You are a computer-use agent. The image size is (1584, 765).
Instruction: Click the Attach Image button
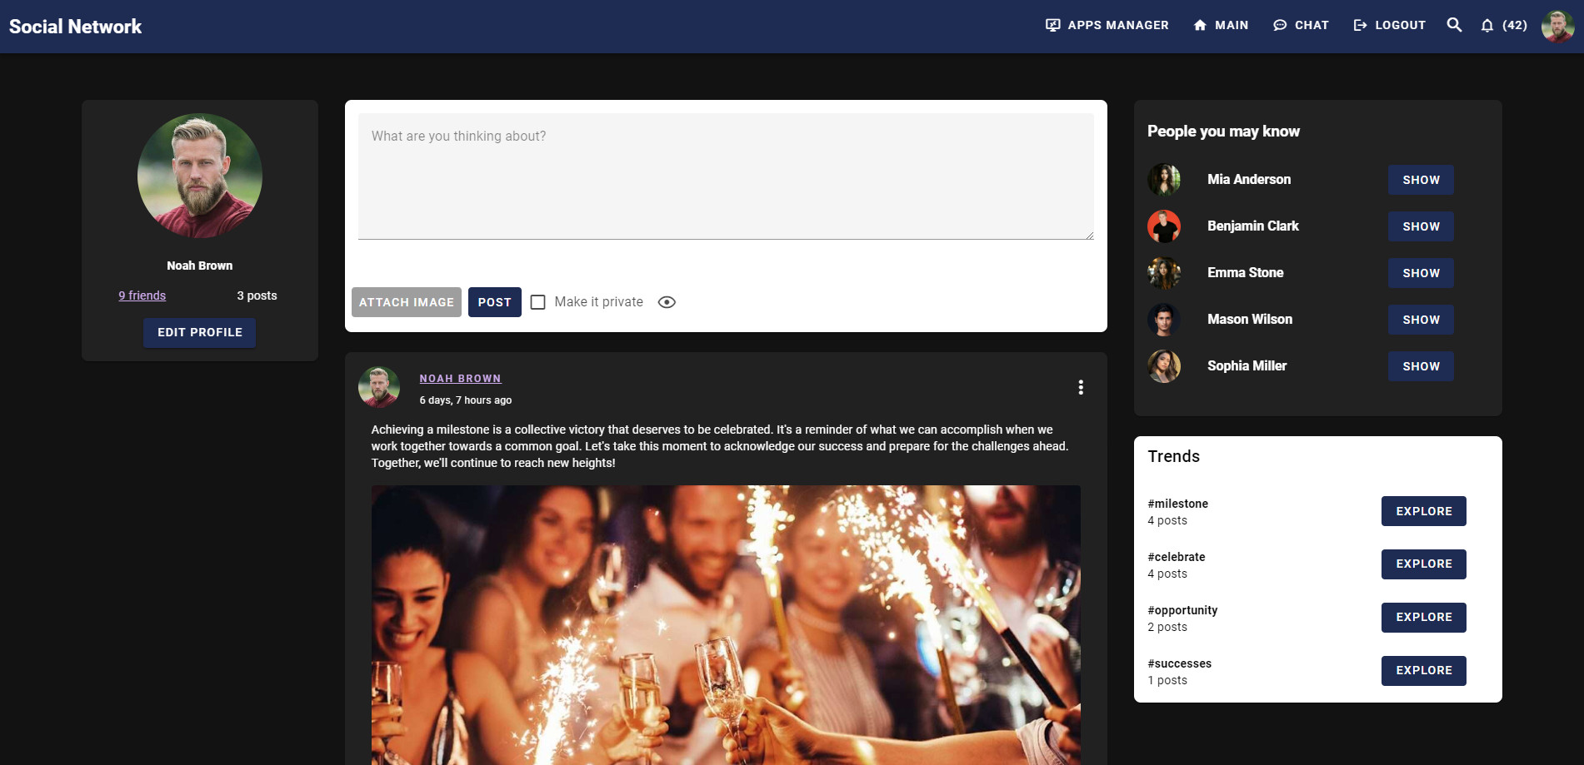click(x=407, y=302)
